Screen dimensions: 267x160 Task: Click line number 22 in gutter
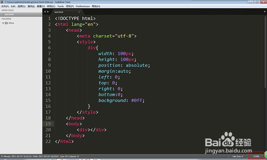(48, 141)
